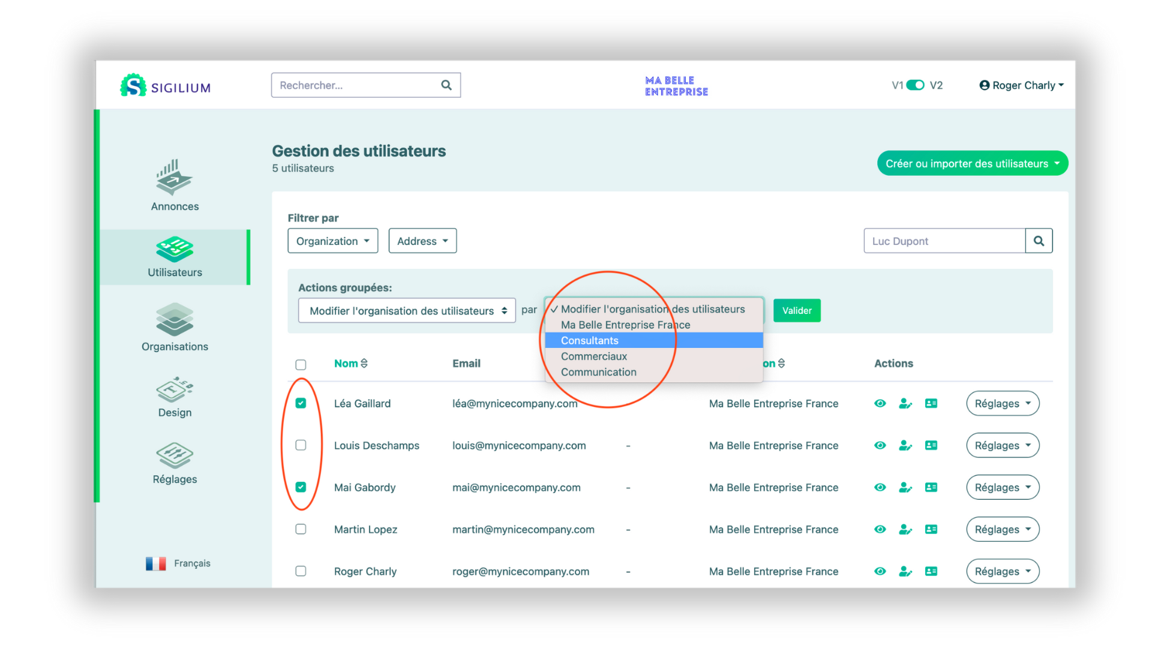1152x648 pixels.
Task: Check the Louis Deschamps checkbox
Action: click(x=301, y=445)
